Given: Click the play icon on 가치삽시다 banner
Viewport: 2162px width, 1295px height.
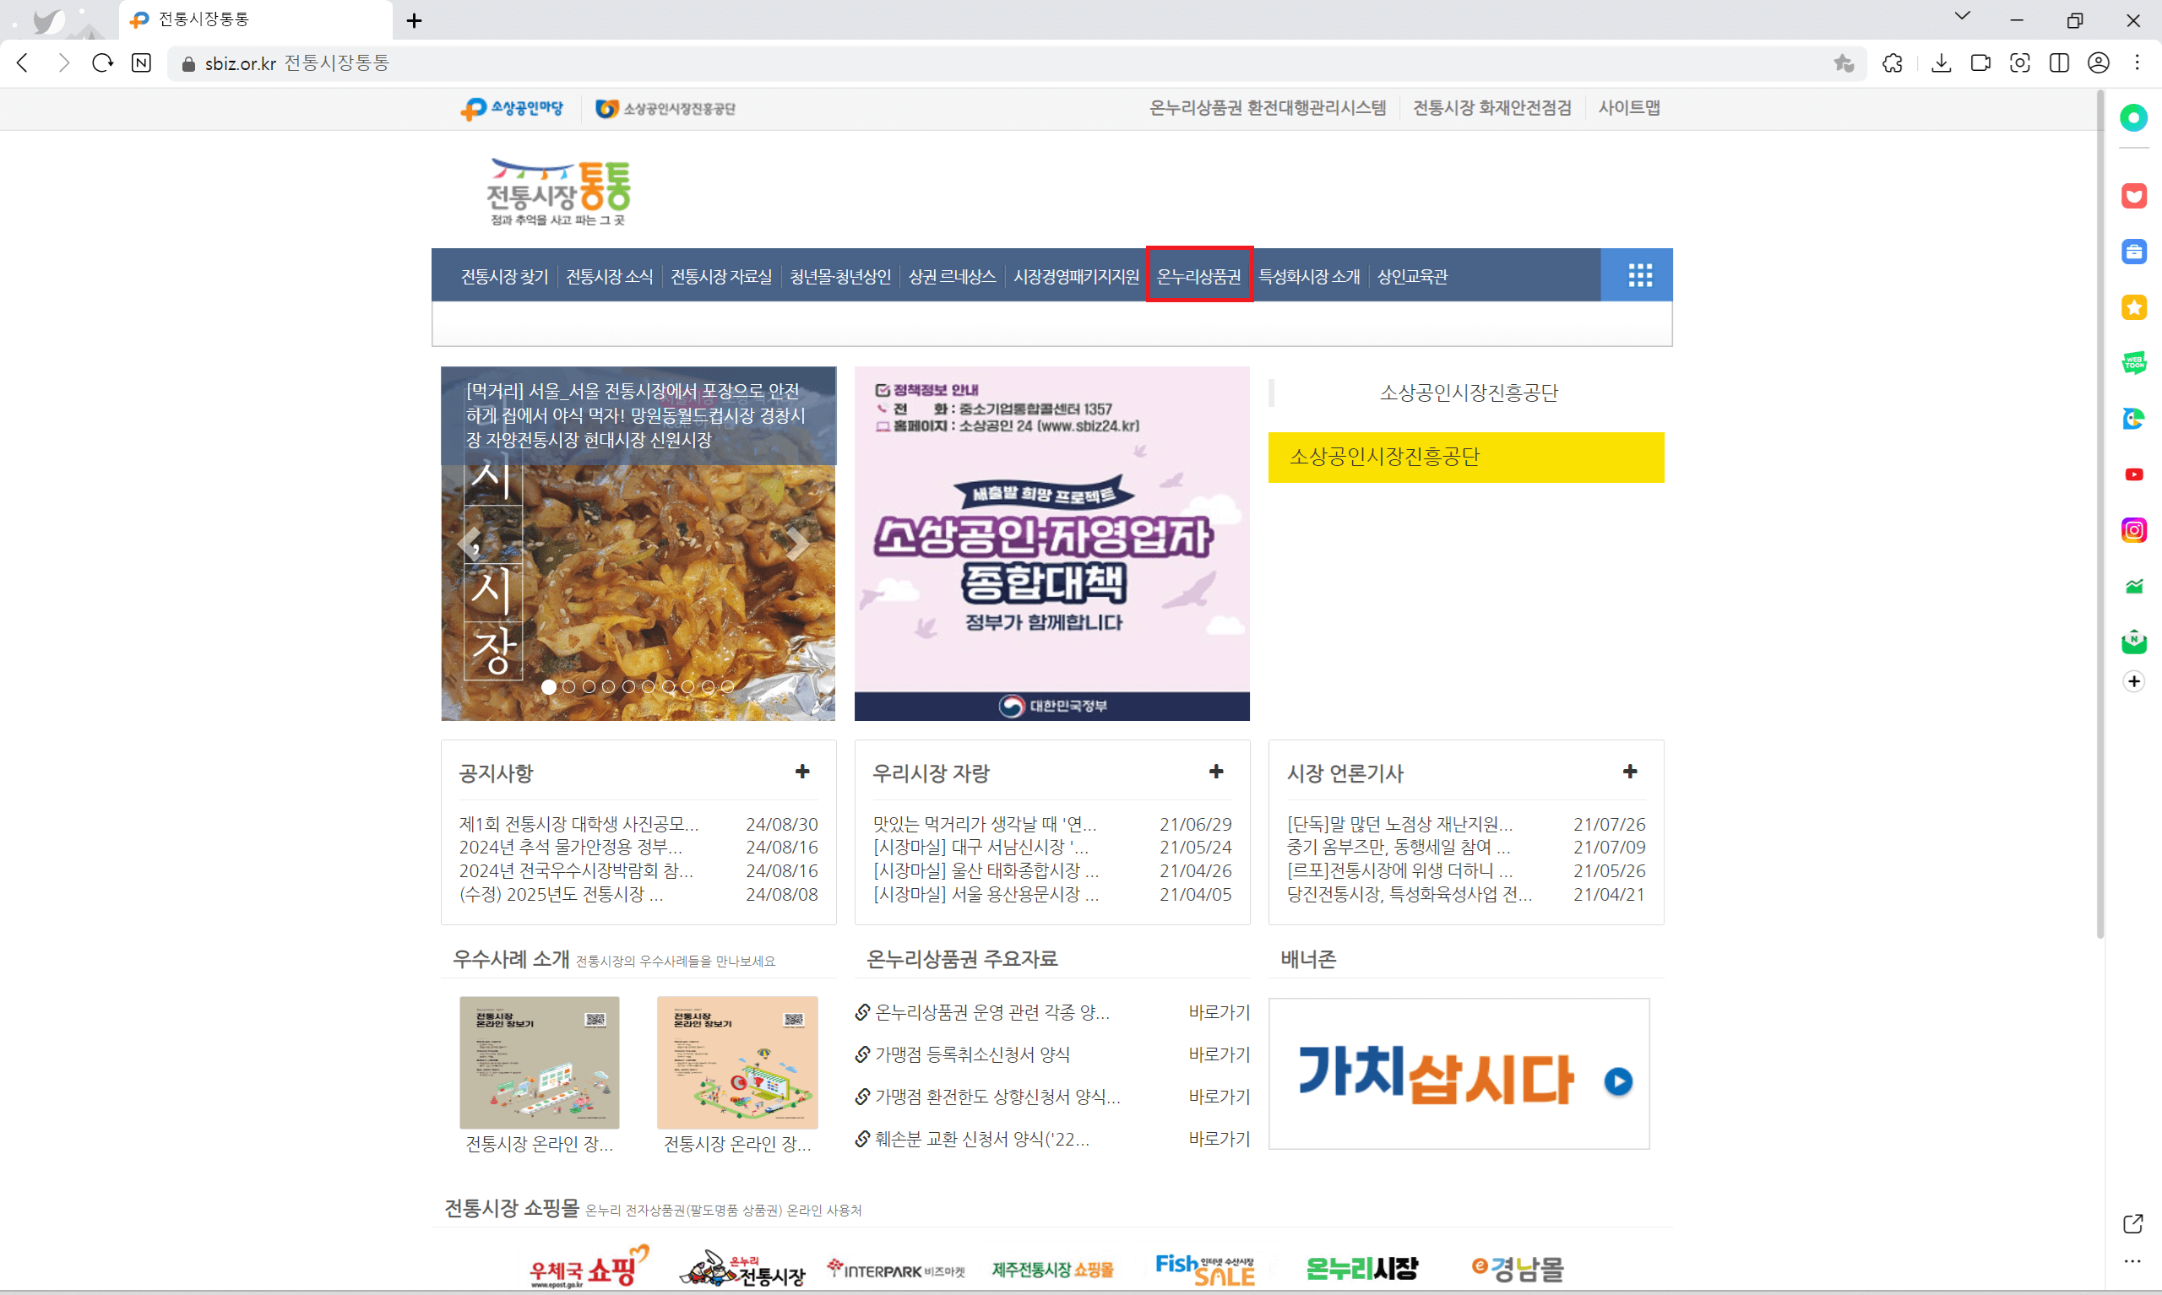Looking at the screenshot, I should tap(1617, 1081).
